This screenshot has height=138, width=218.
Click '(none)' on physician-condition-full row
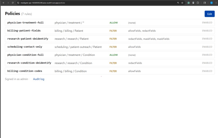coord(132,55)
